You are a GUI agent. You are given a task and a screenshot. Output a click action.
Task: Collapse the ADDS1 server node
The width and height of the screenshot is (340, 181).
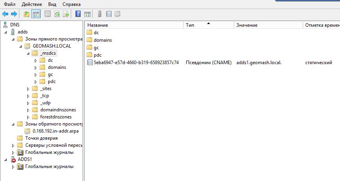6,160
